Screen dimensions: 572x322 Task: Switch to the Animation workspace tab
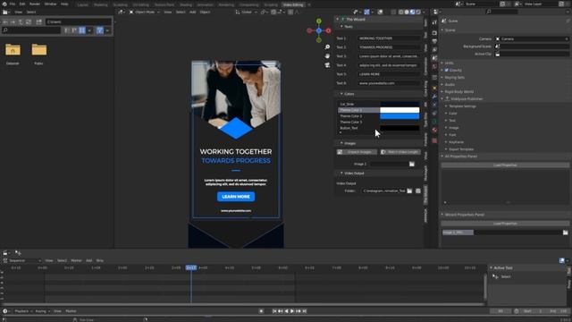[x=205, y=4]
